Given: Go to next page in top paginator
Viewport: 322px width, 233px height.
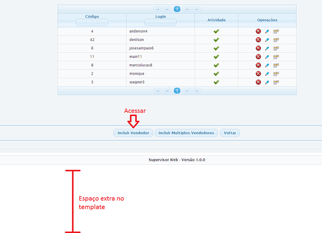Looking at the screenshot, I should 187,9.
